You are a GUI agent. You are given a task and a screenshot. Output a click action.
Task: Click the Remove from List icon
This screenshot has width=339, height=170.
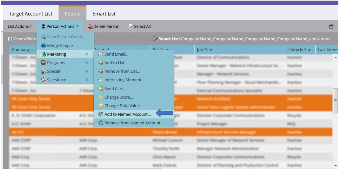coord(101,71)
